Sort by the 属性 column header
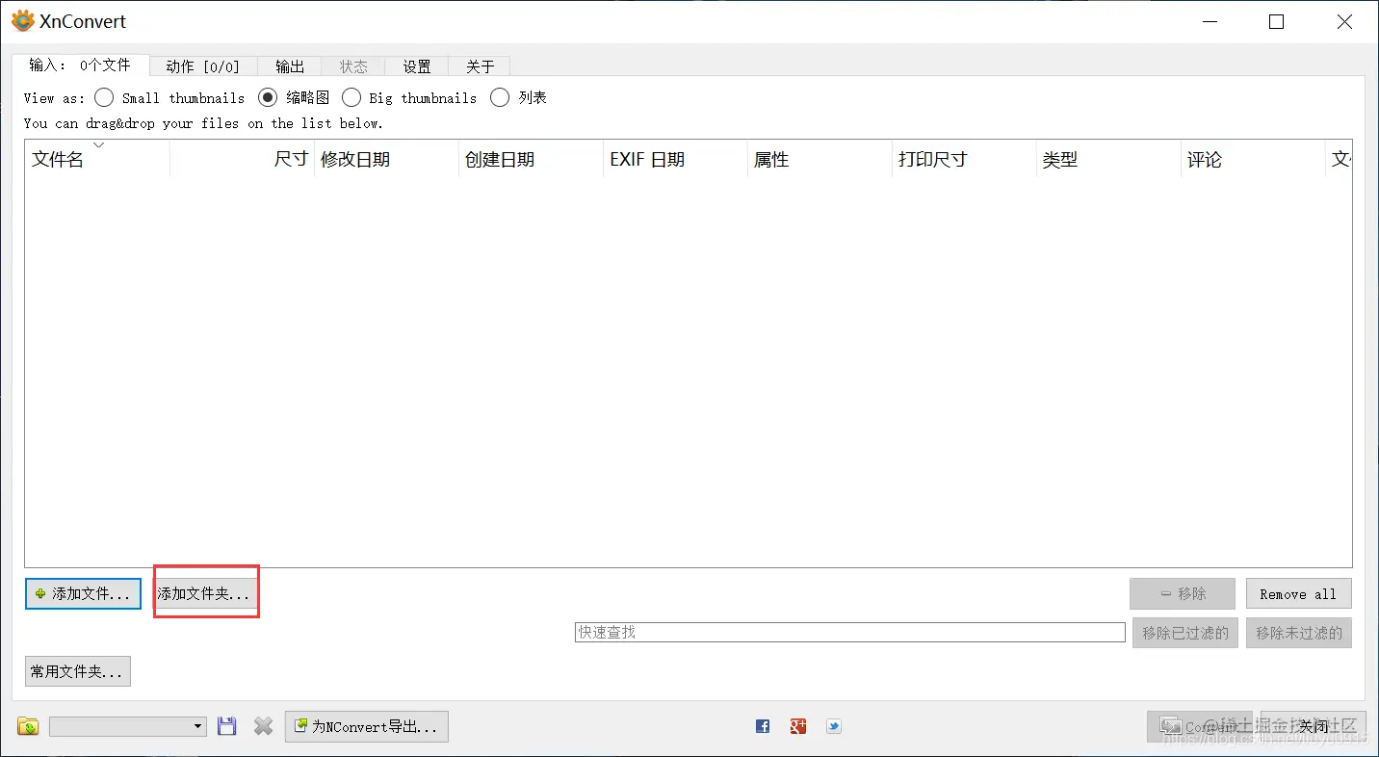 820,159
